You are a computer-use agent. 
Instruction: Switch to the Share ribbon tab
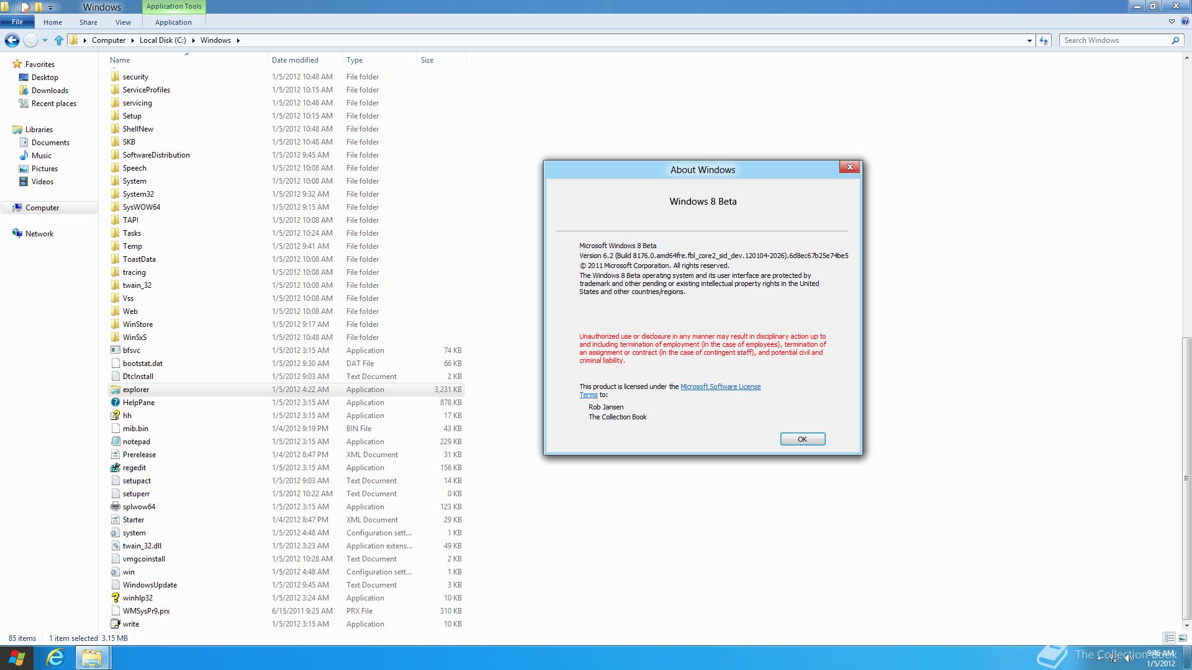coord(88,22)
